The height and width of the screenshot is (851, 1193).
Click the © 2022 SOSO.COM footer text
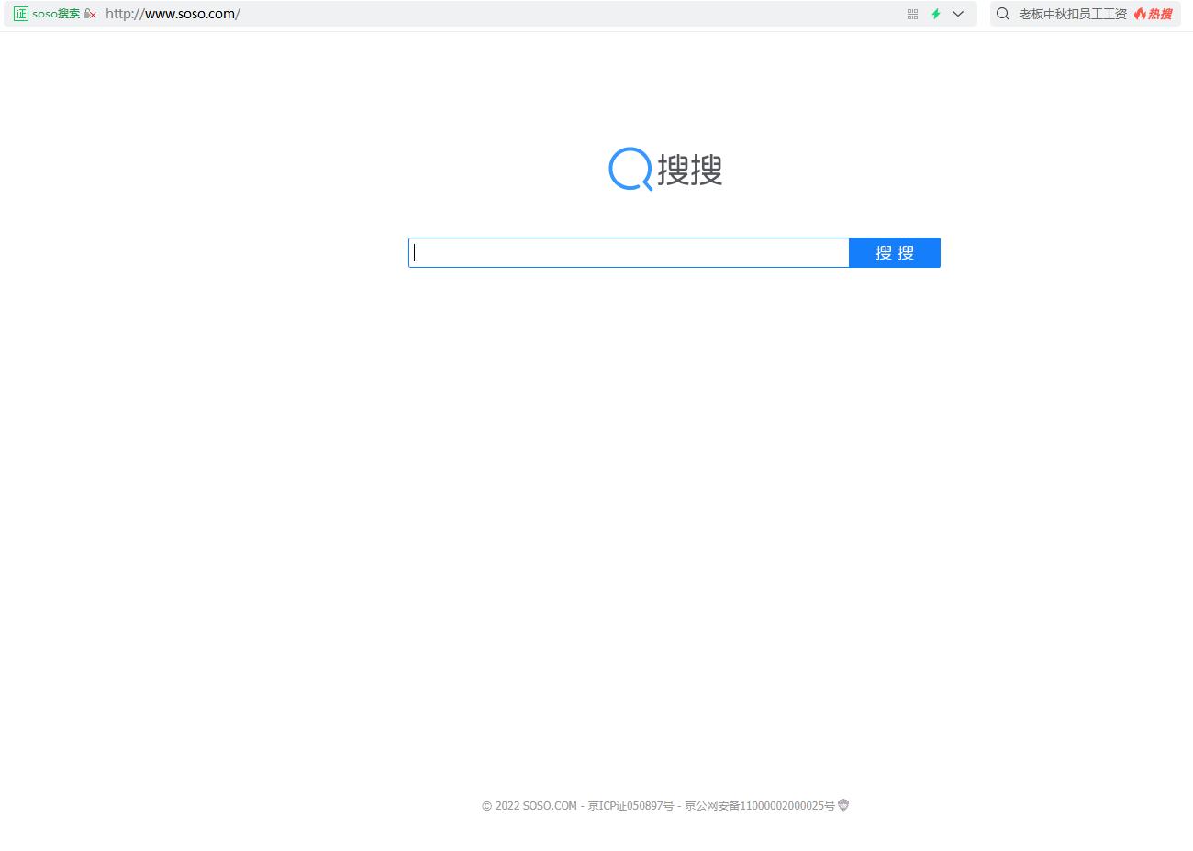click(x=530, y=806)
